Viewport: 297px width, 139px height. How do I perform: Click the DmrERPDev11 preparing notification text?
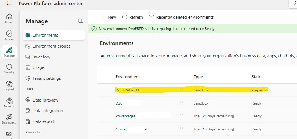pyautogui.click(x=157, y=29)
